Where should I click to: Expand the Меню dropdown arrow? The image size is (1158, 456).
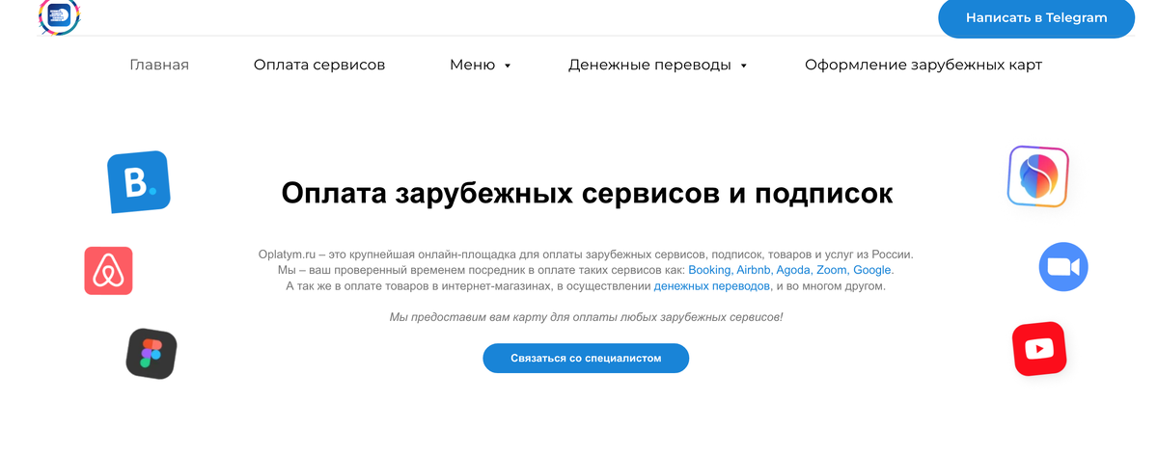(508, 66)
